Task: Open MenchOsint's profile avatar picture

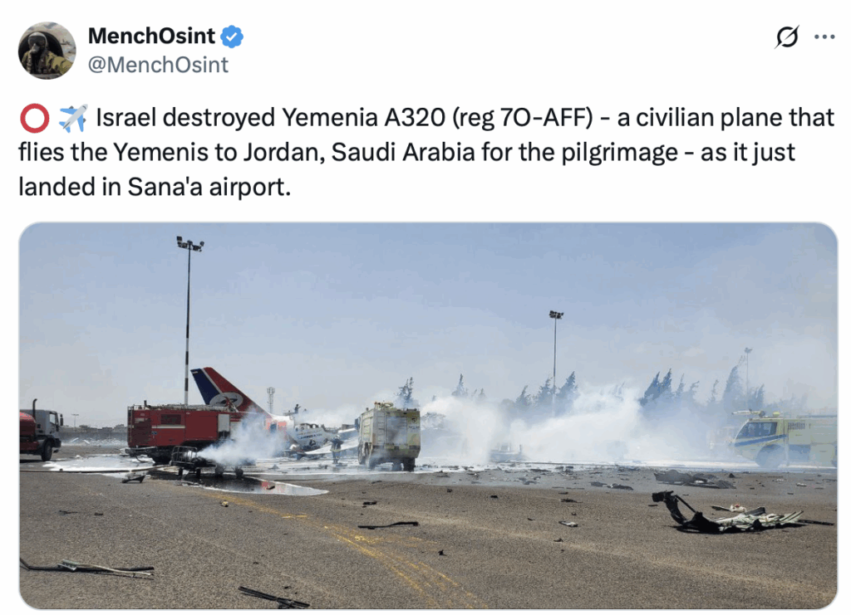Action: [47, 51]
